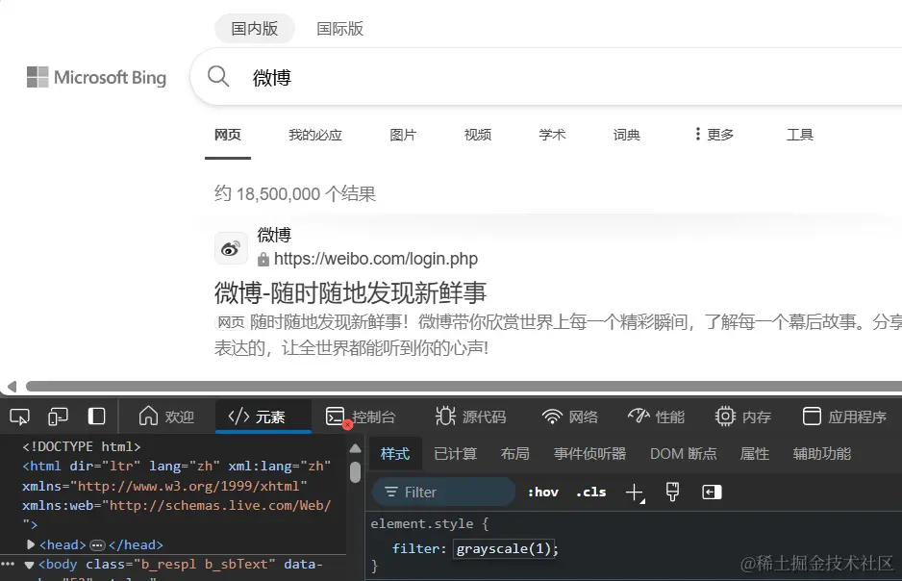Collapse the body element node
902x581 pixels.
tap(29, 565)
